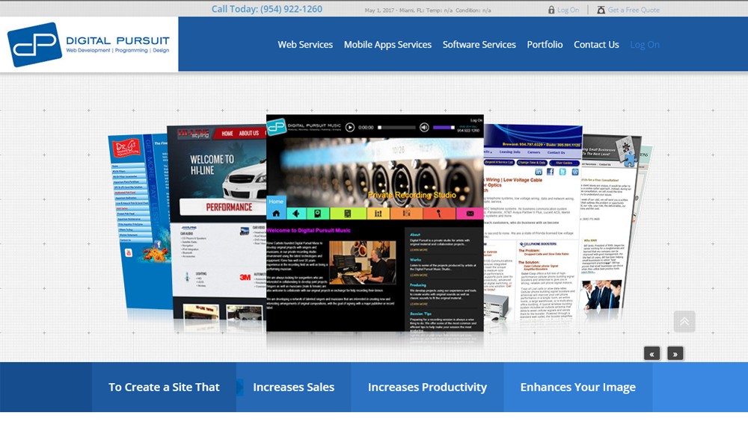Screen dimensions: 748x448
Task: Click the Digital Pursuit logo
Action: tap(89, 44)
